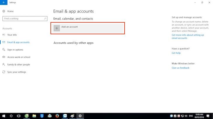Click the plus icon to add account
Viewport: 213px width, 119px height.
57,28
